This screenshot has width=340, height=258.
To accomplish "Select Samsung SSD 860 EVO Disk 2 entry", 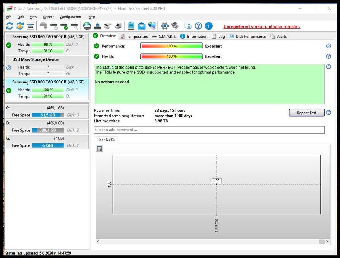I will [x=46, y=89].
